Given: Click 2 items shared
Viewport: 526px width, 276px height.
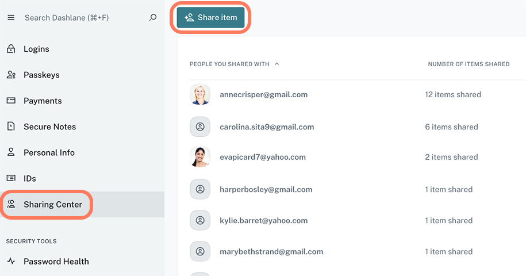Looking at the screenshot, I should pyautogui.click(x=451, y=157).
